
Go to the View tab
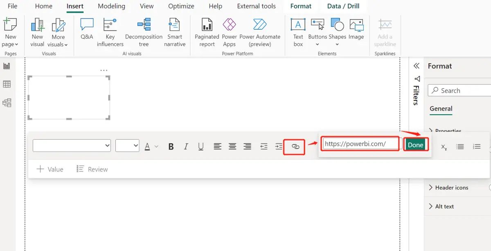tap(146, 6)
